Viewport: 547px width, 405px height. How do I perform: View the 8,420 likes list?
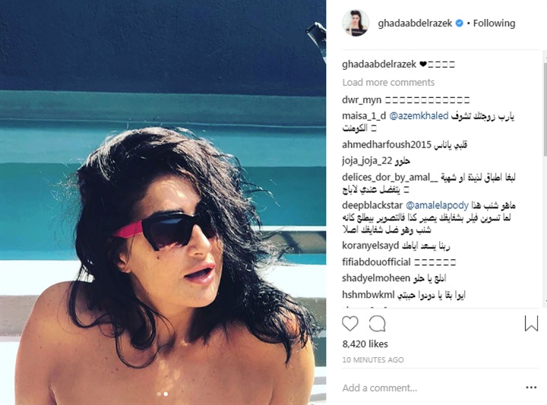pyautogui.click(x=365, y=344)
